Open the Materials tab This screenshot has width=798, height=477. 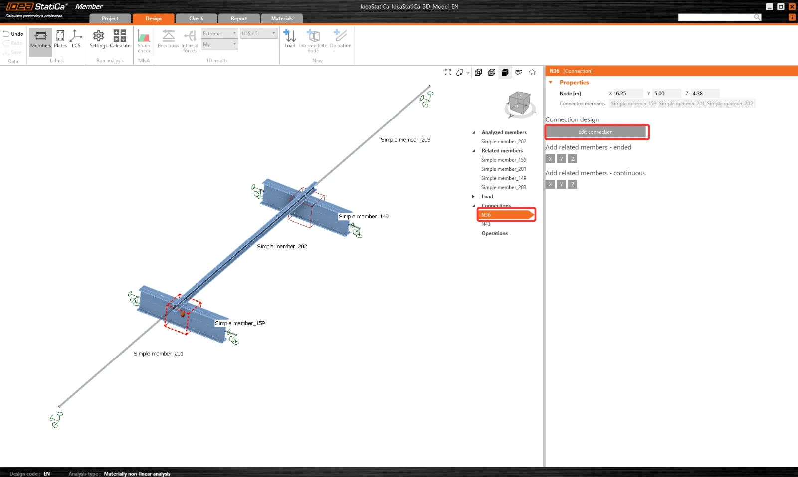282,18
